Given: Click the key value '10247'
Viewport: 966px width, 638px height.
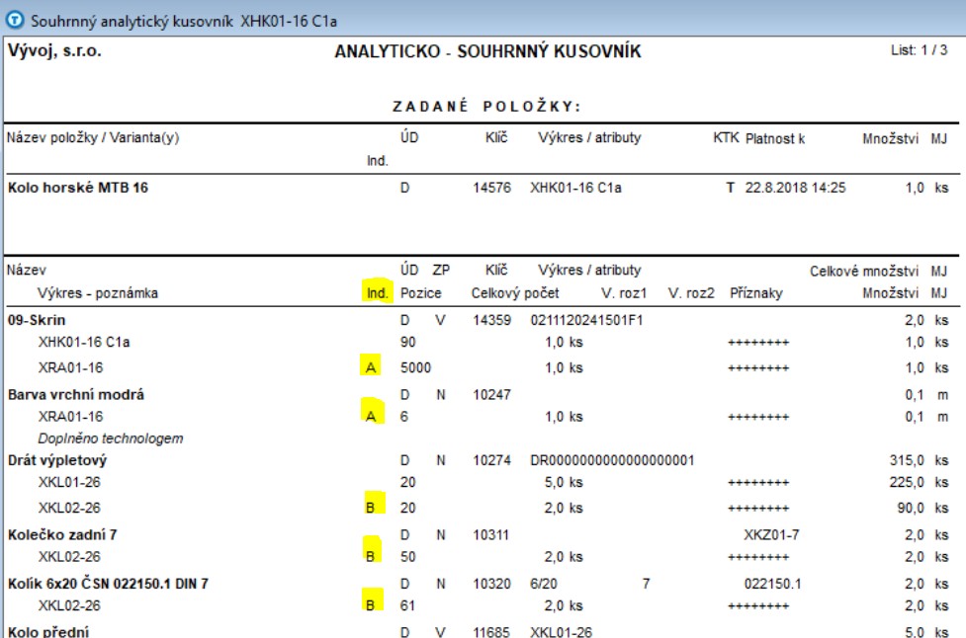Looking at the screenshot, I should click(491, 395).
